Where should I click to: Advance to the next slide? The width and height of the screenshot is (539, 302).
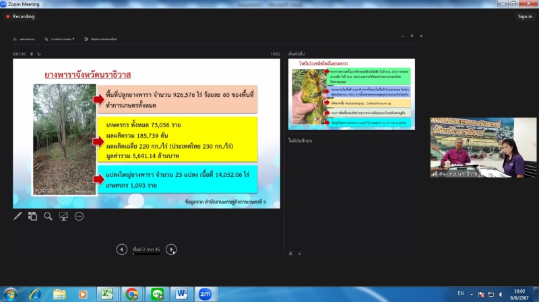coord(171,250)
